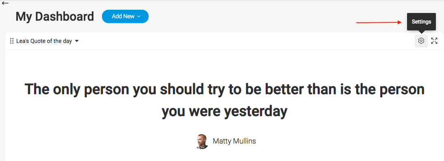Open widget Settings via gear icon
This screenshot has width=444, height=161.
pos(421,41)
